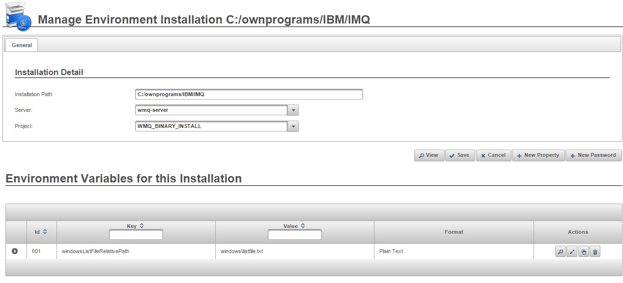Sort the table by Id column
The width and height of the screenshot is (623, 283).
(45, 232)
